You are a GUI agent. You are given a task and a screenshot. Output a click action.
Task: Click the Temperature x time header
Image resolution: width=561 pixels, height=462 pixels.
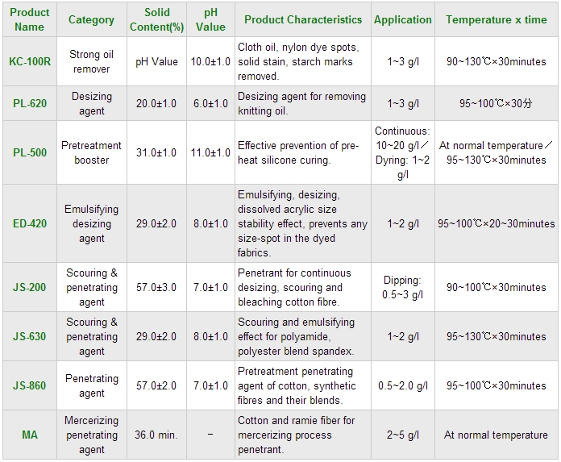coord(496,19)
